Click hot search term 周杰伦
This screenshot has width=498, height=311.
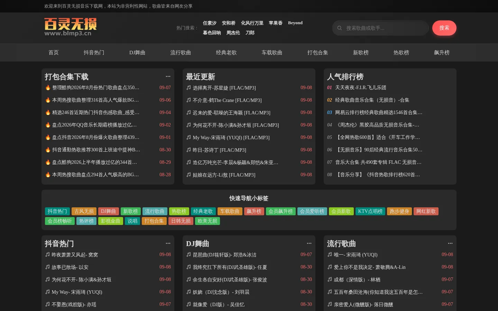tap(233, 33)
